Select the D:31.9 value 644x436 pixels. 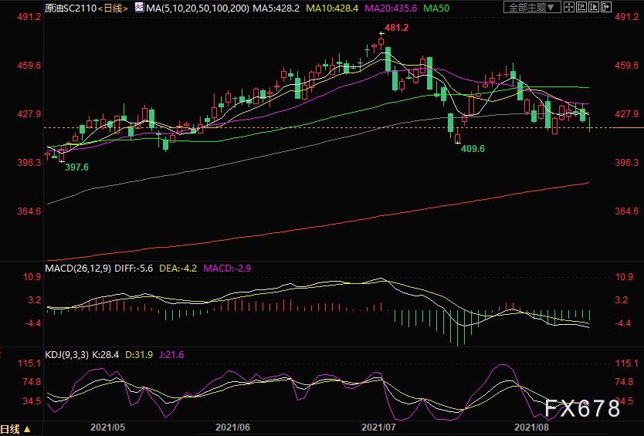click(139, 354)
